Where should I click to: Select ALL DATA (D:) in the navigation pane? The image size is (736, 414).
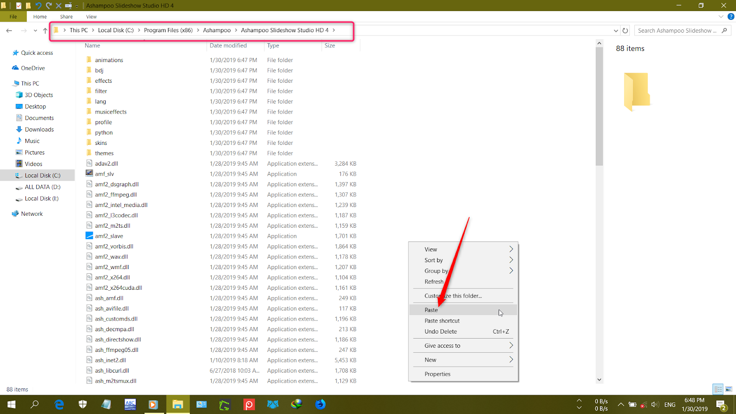[x=42, y=187]
